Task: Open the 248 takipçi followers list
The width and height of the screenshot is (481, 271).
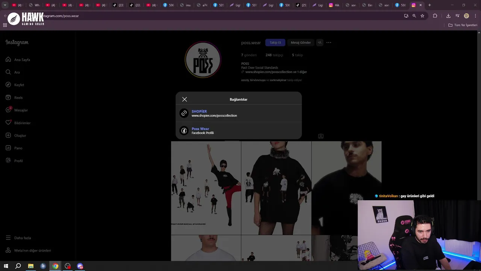Action: pyautogui.click(x=274, y=55)
